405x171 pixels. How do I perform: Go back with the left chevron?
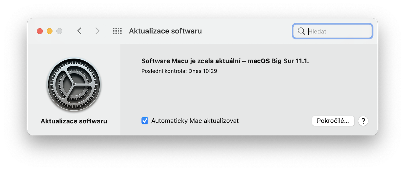79,31
